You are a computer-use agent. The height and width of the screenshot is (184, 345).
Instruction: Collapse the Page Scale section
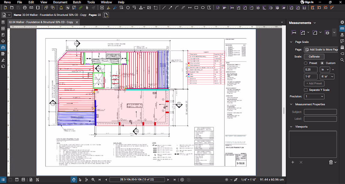pos(291,42)
